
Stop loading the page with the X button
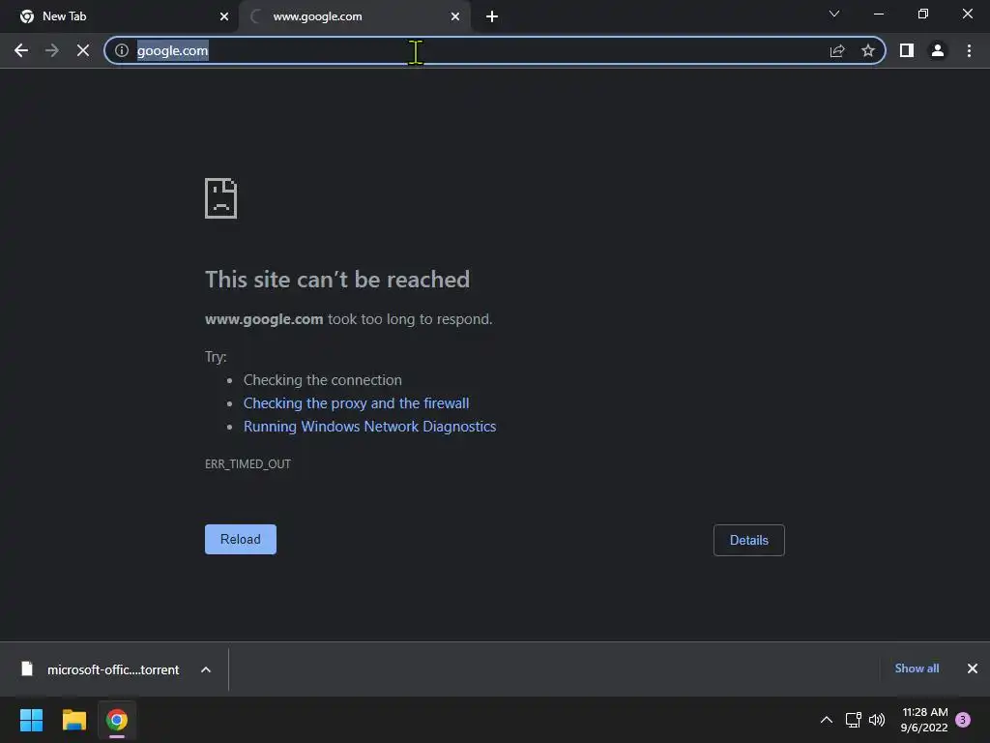tap(83, 50)
